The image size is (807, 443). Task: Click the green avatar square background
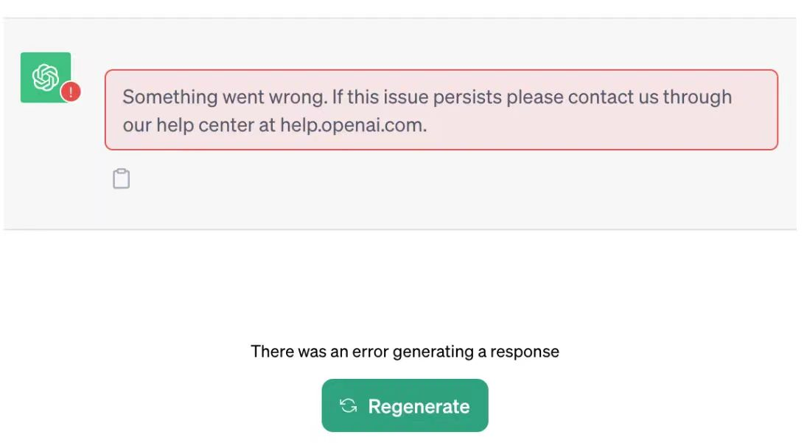(28, 62)
